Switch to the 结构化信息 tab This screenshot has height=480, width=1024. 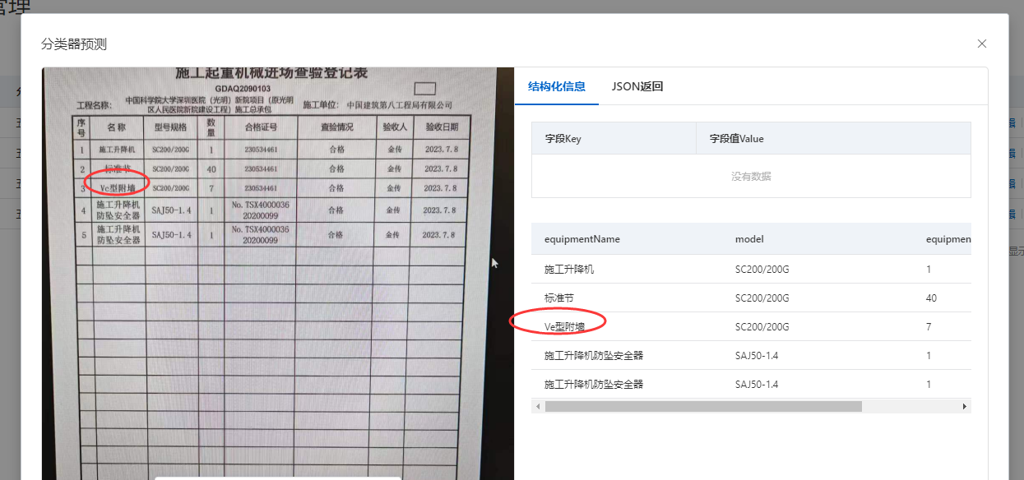click(557, 86)
